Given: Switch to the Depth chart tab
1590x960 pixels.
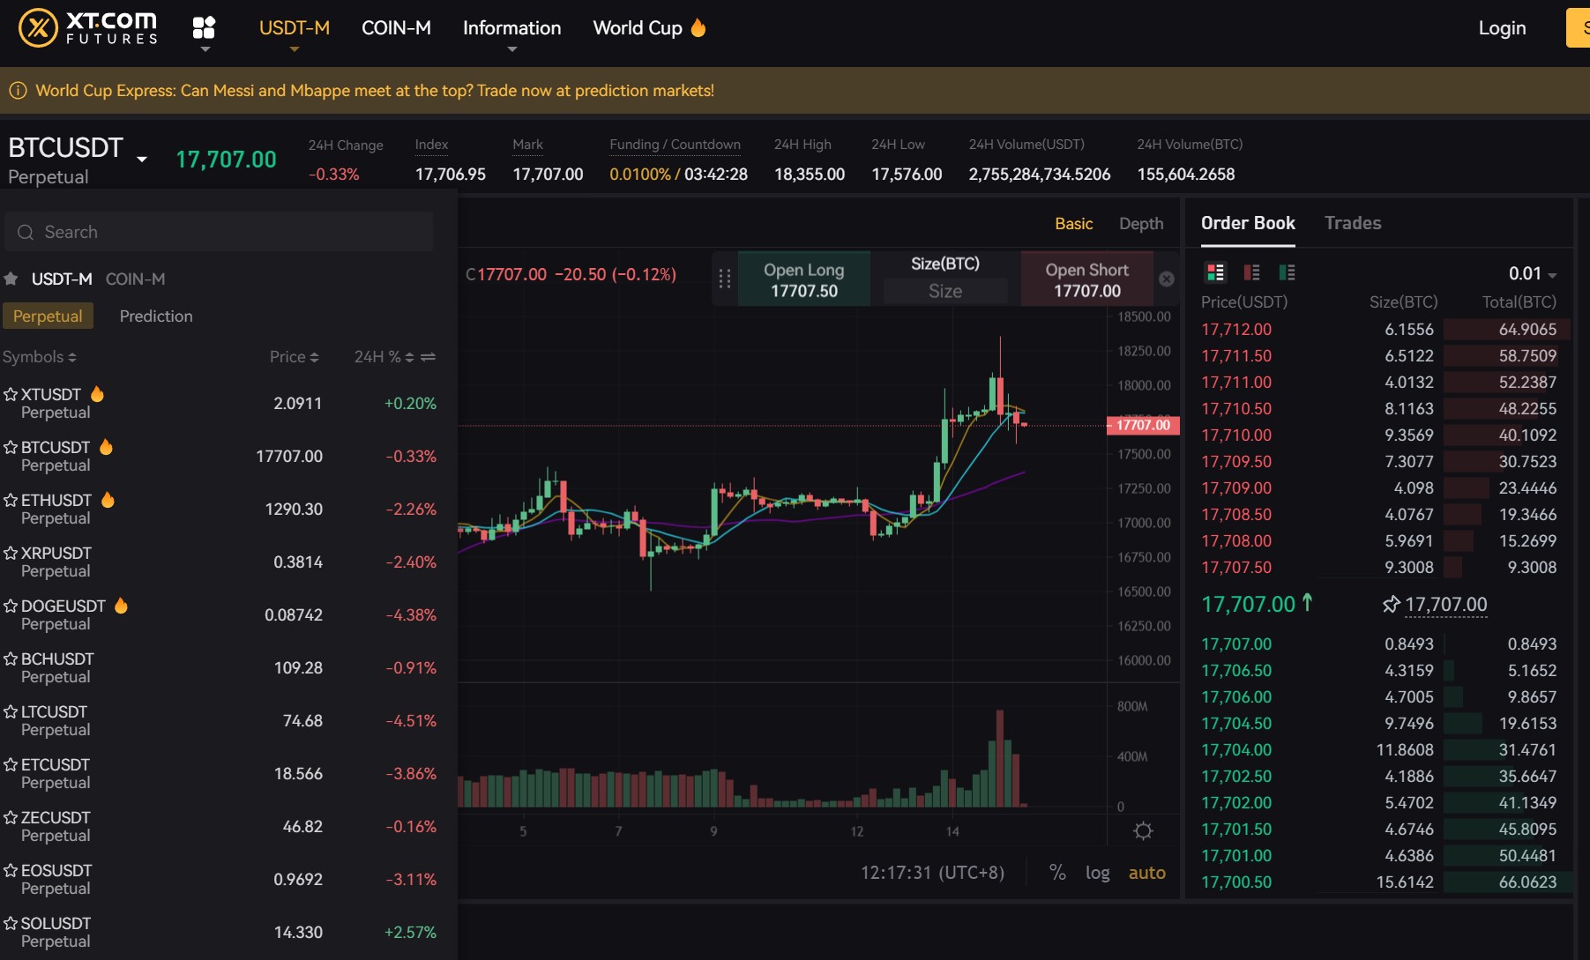Looking at the screenshot, I should click(x=1140, y=224).
